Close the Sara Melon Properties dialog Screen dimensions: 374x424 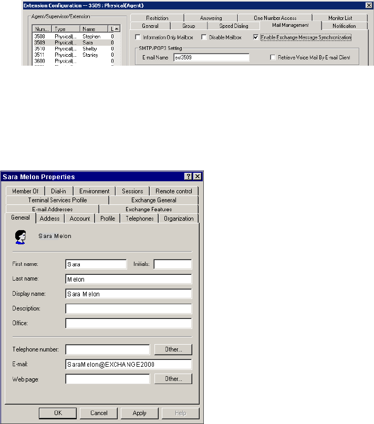pos(198,177)
